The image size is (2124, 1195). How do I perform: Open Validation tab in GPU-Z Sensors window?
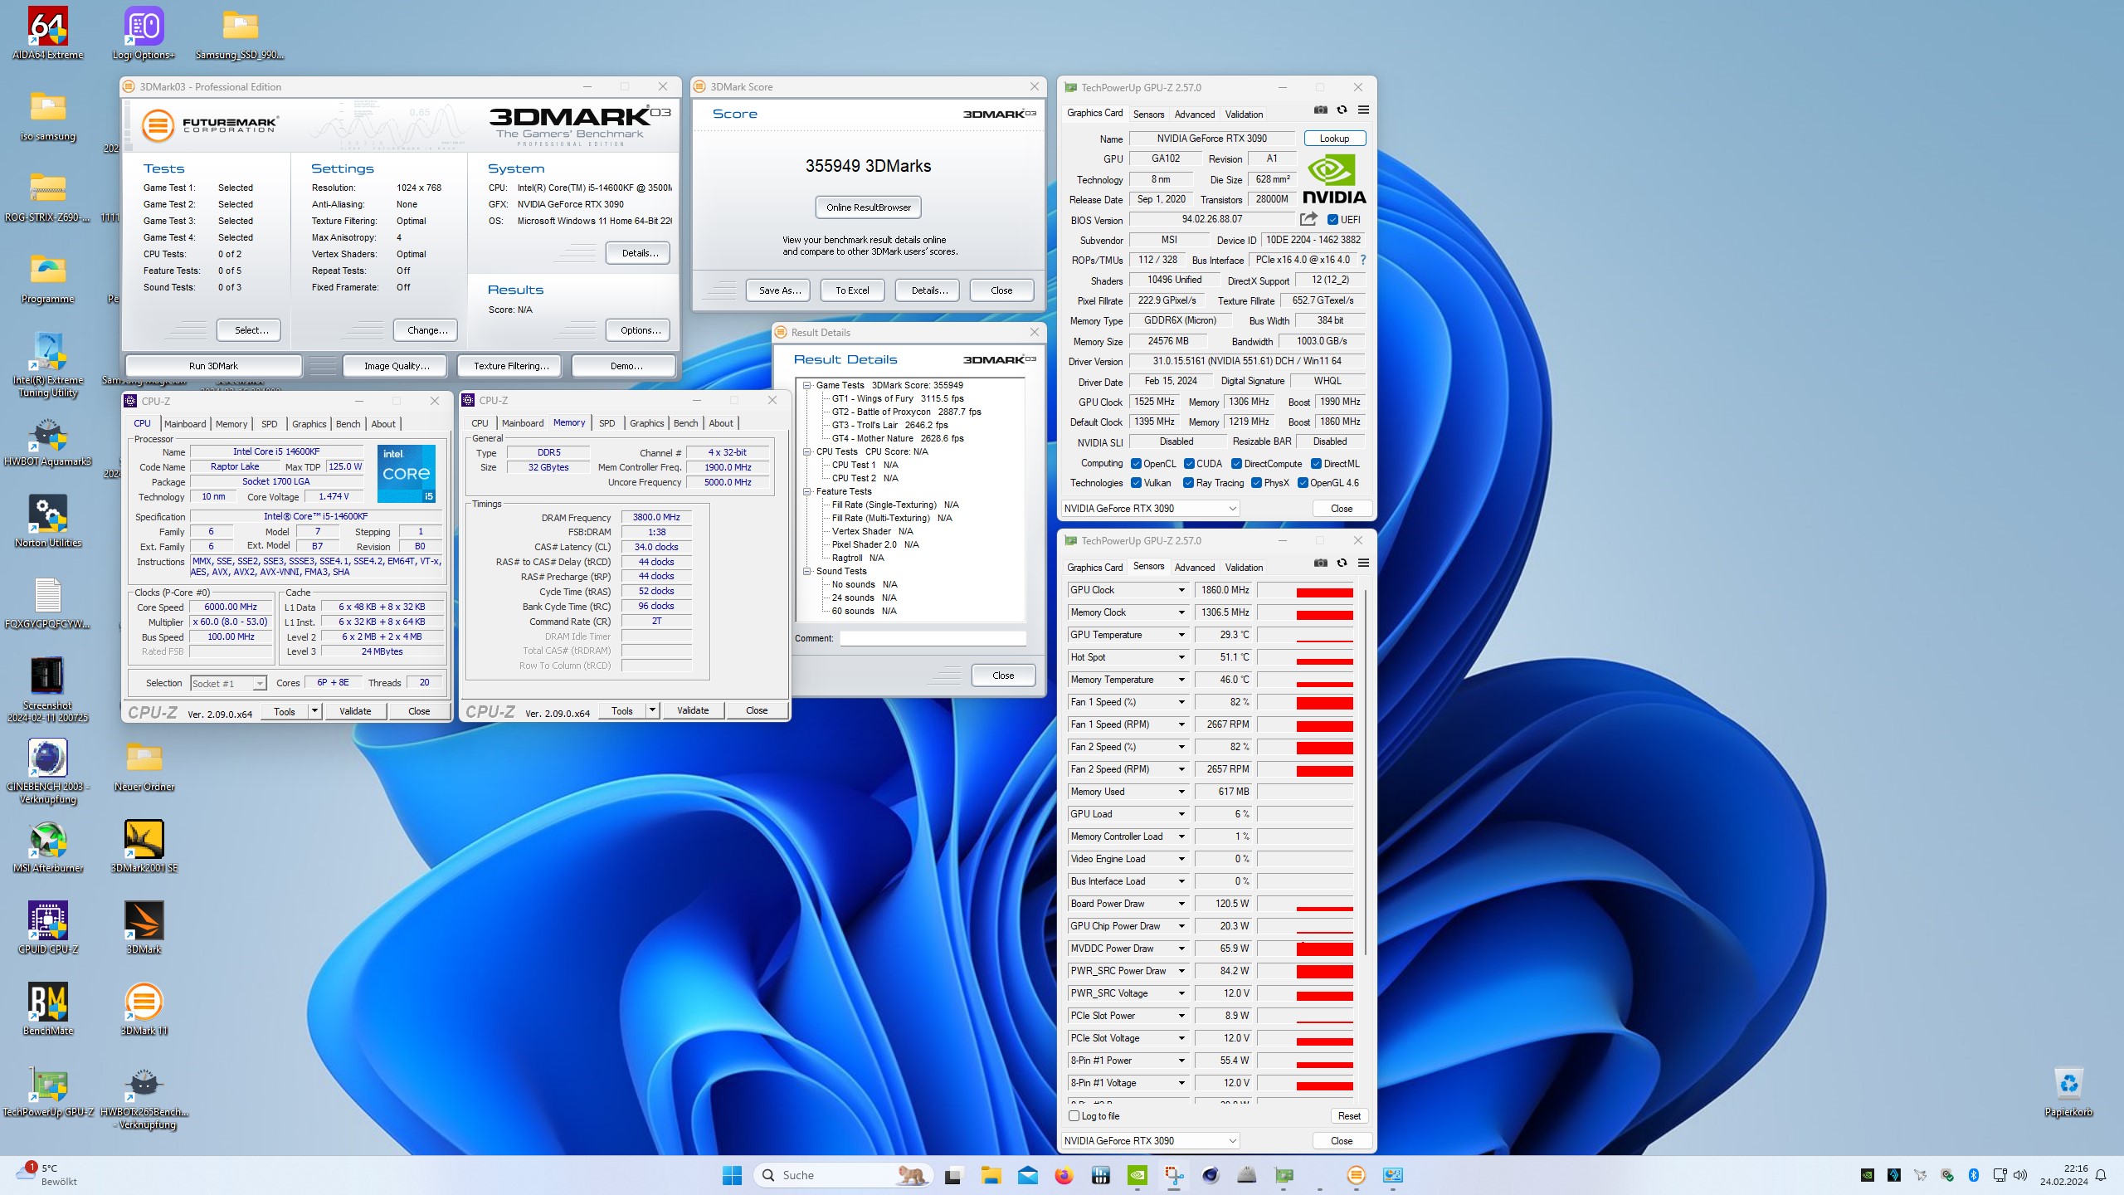pyautogui.click(x=1244, y=568)
